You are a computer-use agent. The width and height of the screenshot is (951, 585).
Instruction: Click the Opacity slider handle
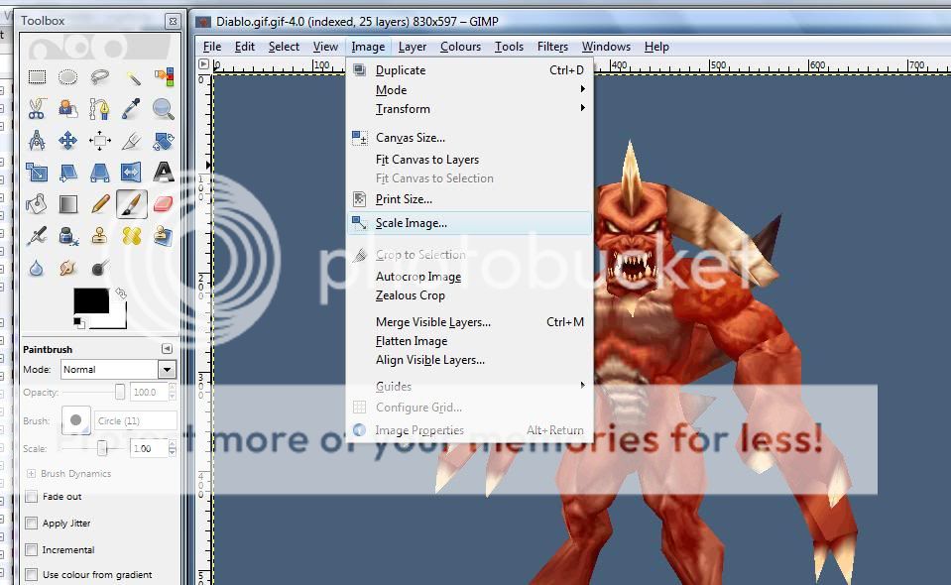[119, 393]
